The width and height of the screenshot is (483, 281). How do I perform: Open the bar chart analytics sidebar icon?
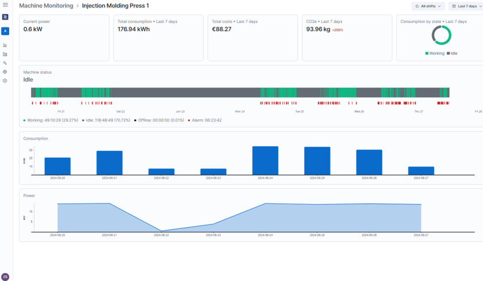(5, 45)
